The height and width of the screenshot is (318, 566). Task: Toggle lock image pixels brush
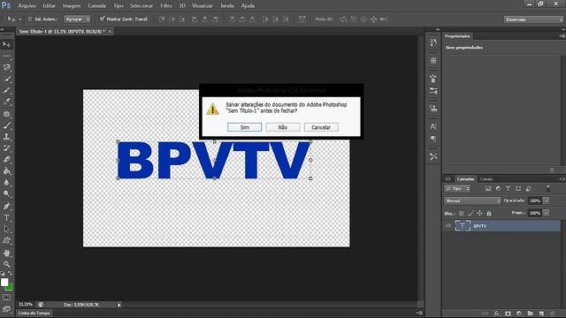pyautogui.click(x=470, y=214)
